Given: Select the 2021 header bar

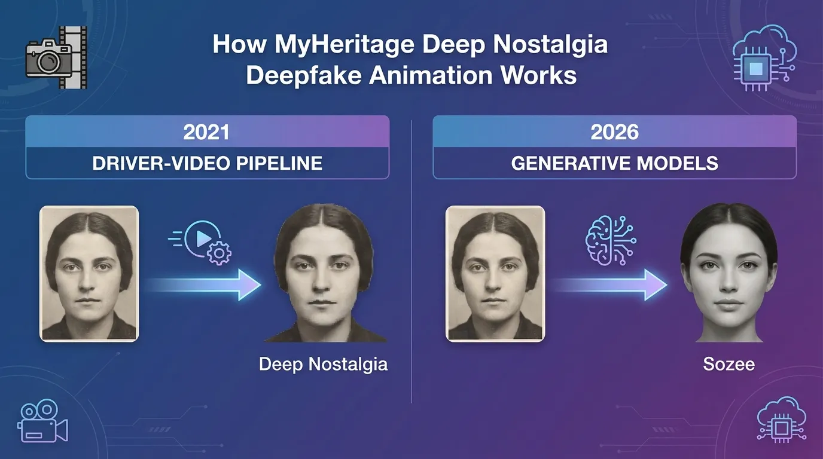Looking at the screenshot, I should [x=208, y=131].
